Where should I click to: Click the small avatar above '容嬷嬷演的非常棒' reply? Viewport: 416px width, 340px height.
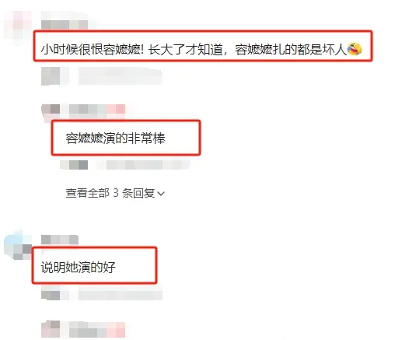[x=51, y=112]
